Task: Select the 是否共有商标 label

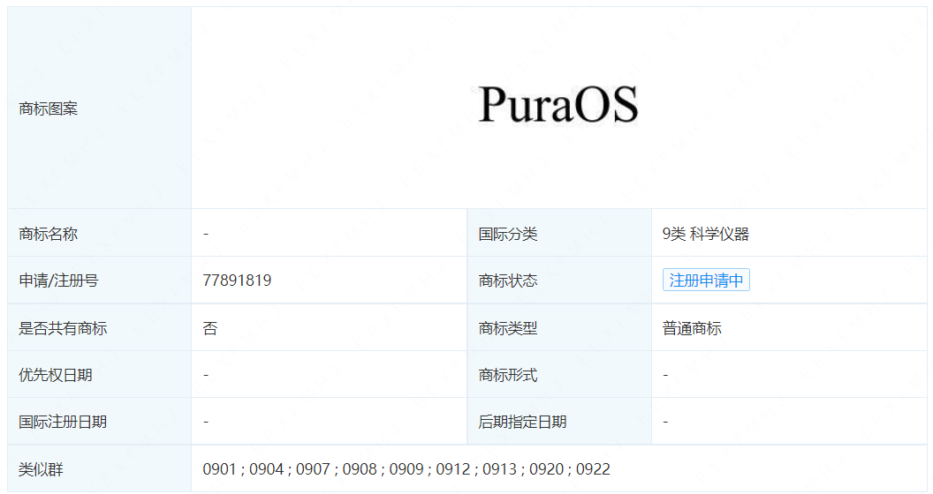Action: [x=63, y=328]
